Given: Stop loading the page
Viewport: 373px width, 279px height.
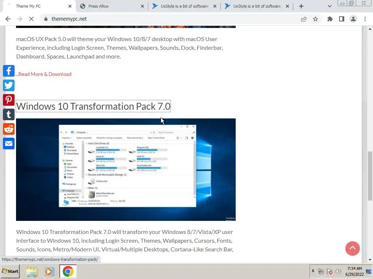Looking at the screenshot, I should pyautogui.click(x=31, y=19).
